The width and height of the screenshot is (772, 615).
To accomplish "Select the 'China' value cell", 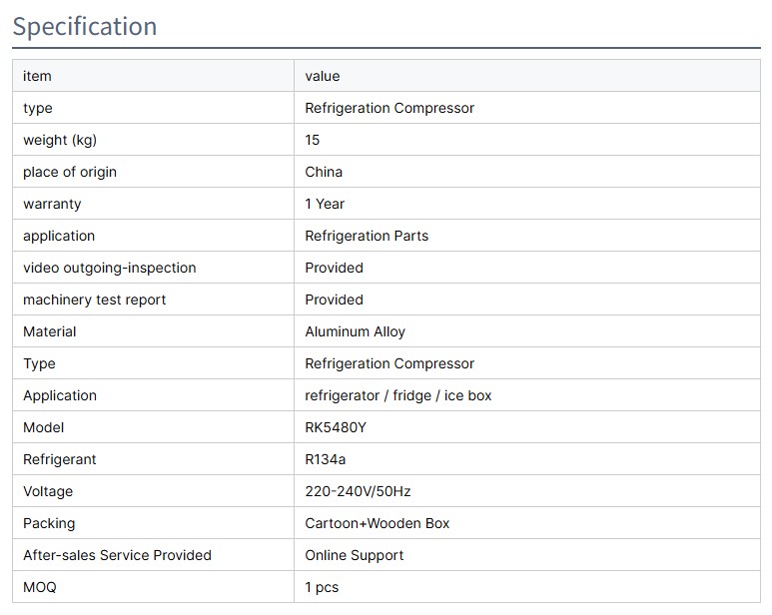I will 324,172.
